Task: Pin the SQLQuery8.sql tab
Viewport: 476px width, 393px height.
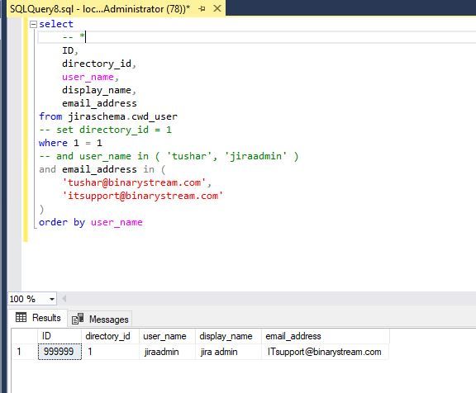Action: 202,9
